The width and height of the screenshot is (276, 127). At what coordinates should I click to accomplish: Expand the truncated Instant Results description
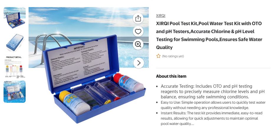(x=192, y=124)
